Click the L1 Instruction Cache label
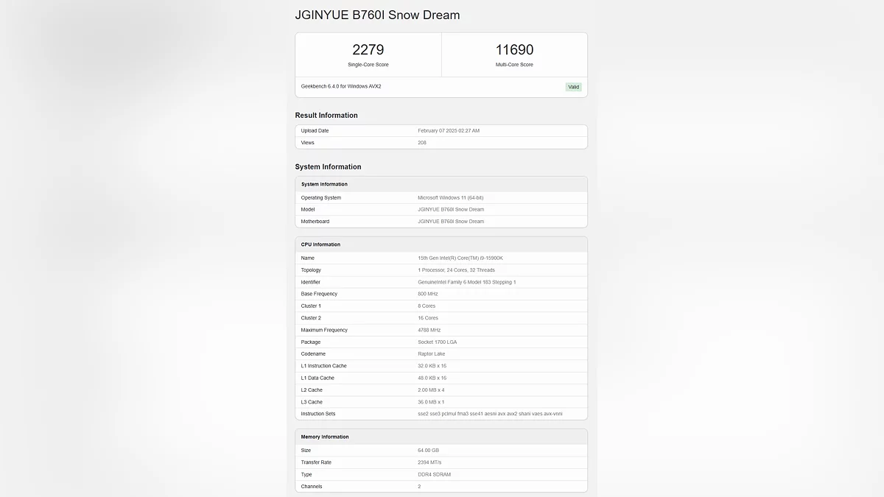The width and height of the screenshot is (884, 497). point(323,366)
